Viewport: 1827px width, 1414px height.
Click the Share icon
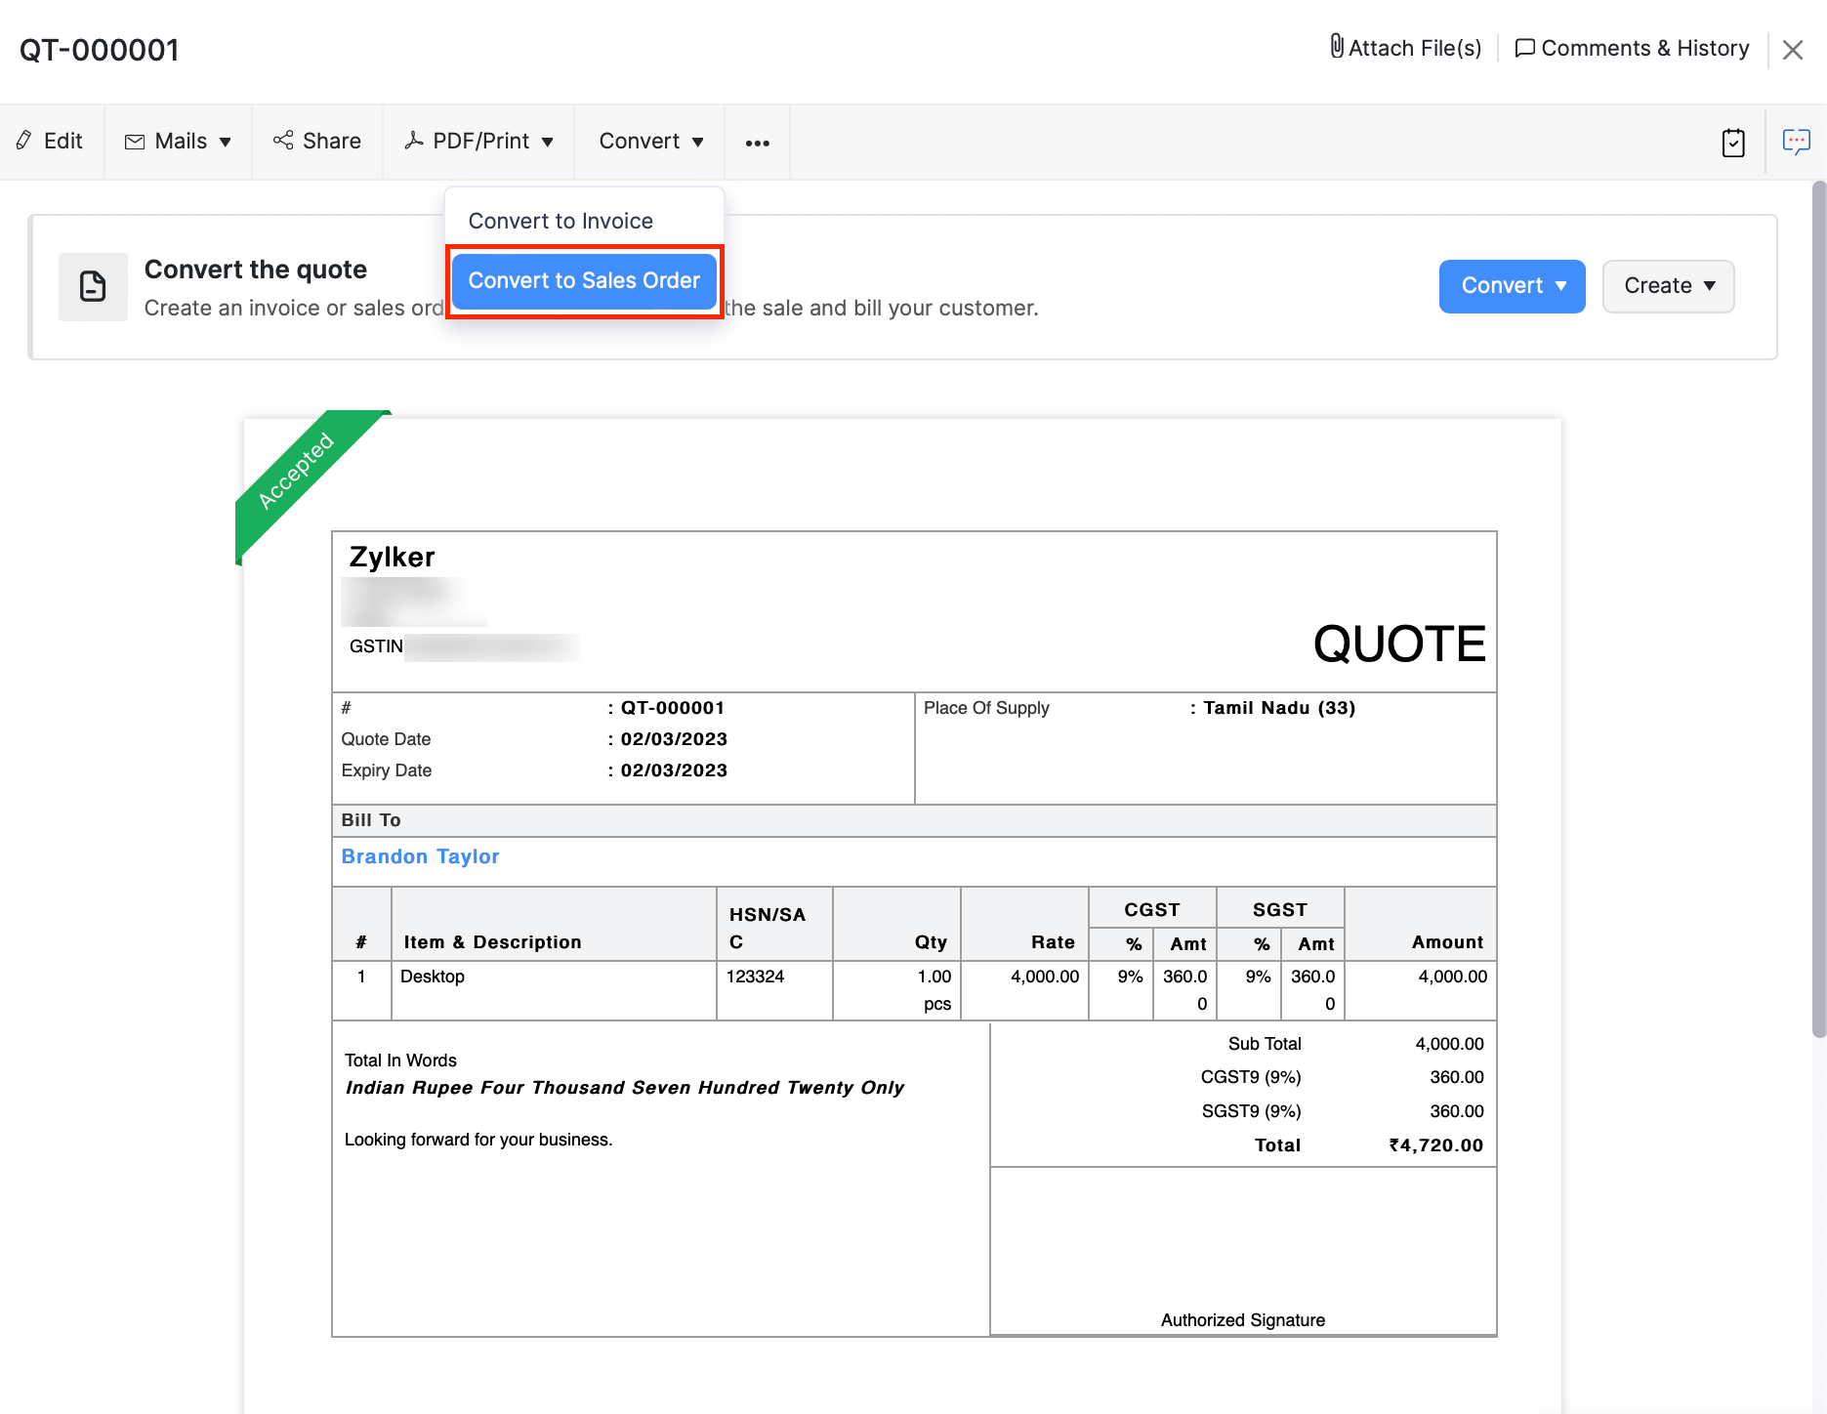[283, 141]
